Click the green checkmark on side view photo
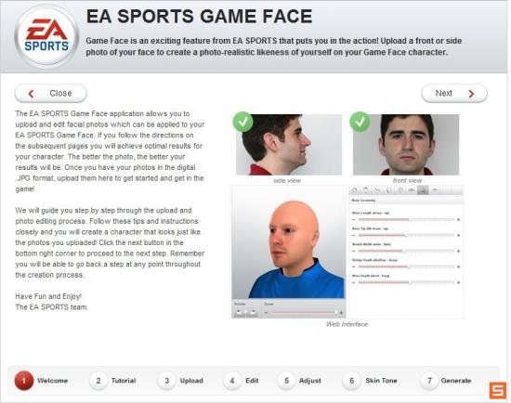This screenshot has height=403, width=511. tap(242, 122)
